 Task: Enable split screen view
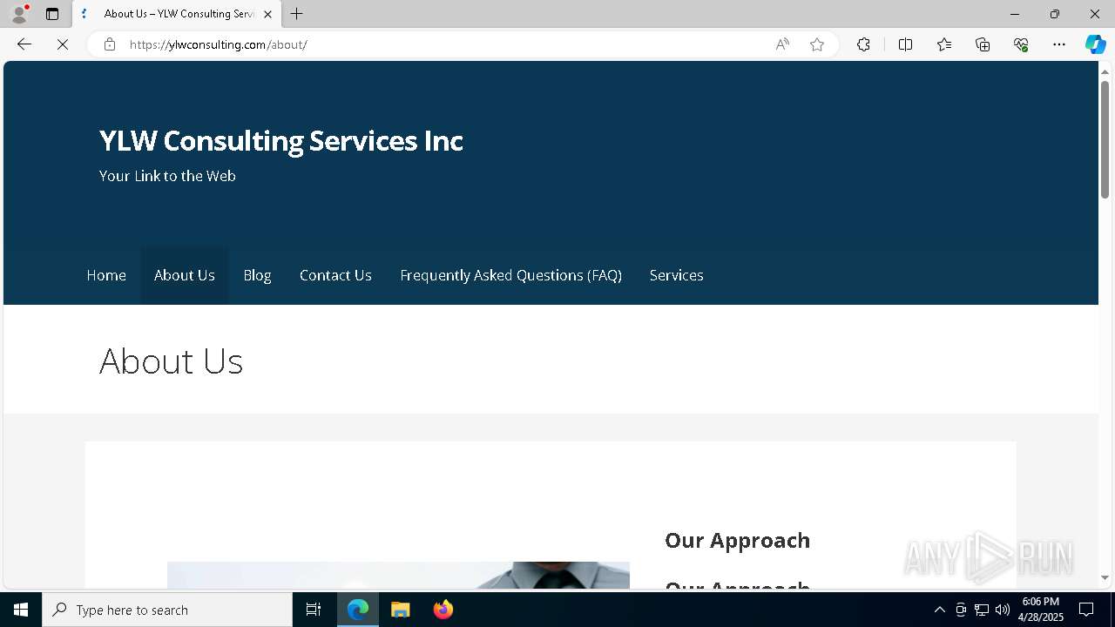pos(905,44)
